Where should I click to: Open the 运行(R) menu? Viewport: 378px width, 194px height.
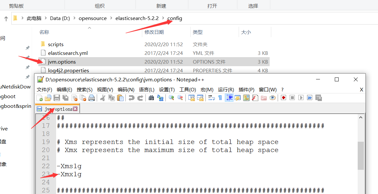(226, 89)
